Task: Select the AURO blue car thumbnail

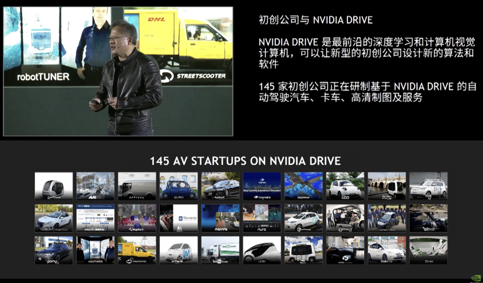Action: [178, 186]
